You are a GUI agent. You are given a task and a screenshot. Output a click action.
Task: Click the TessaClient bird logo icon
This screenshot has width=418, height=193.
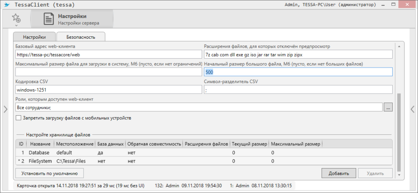(7, 4)
